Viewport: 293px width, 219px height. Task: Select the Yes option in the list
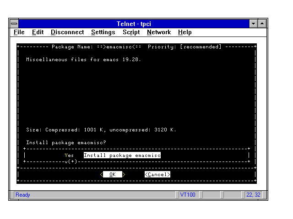pyautogui.click(x=69, y=155)
